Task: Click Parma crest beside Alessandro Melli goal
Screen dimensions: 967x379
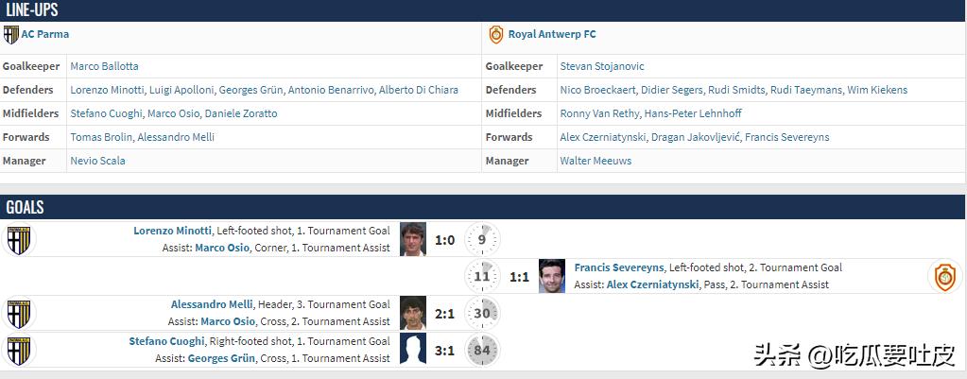Action: click(18, 313)
